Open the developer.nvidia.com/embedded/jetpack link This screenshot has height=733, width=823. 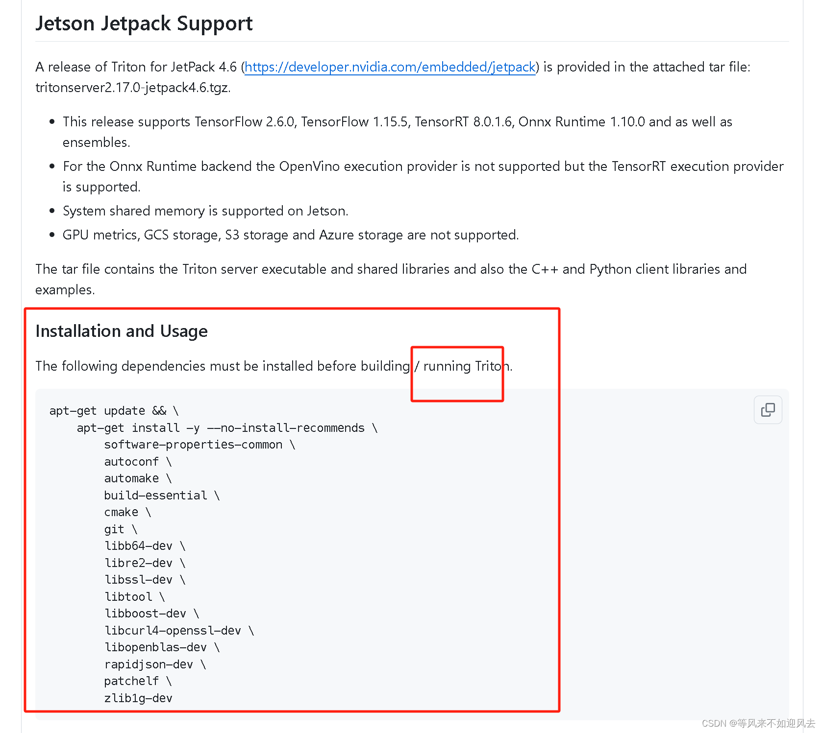[x=390, y=67]
